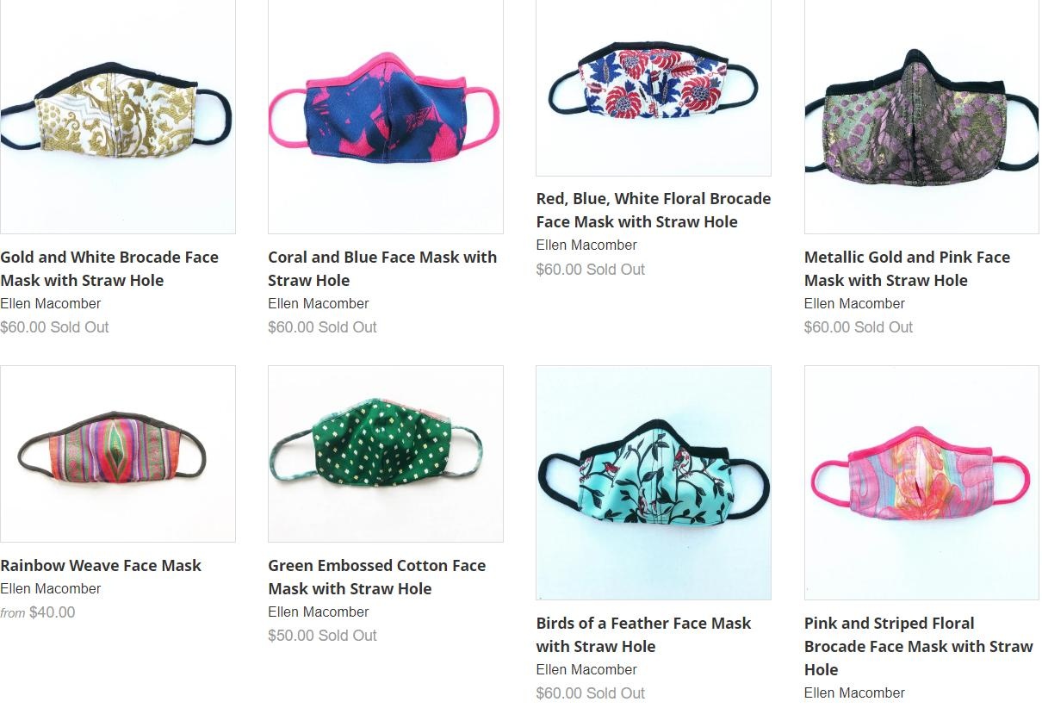Click the Gold and White Brocade Face Mask title
Viewport: 1042px width, 708px height.
click(109, 269)
